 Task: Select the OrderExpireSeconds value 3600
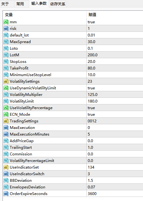point(92,194)
